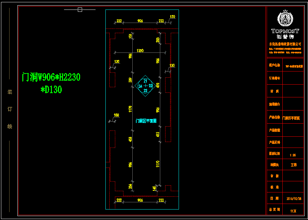Viewport: 308px width, 220px height.
Task: Select the drafter name 王铮 cell
Action: tap(293, 165)
